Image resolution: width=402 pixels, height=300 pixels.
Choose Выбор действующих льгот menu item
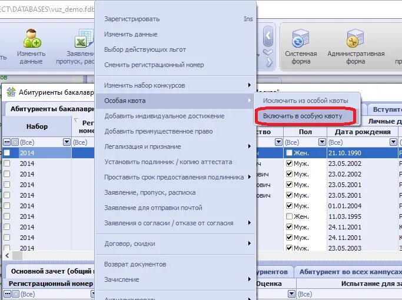175,49
